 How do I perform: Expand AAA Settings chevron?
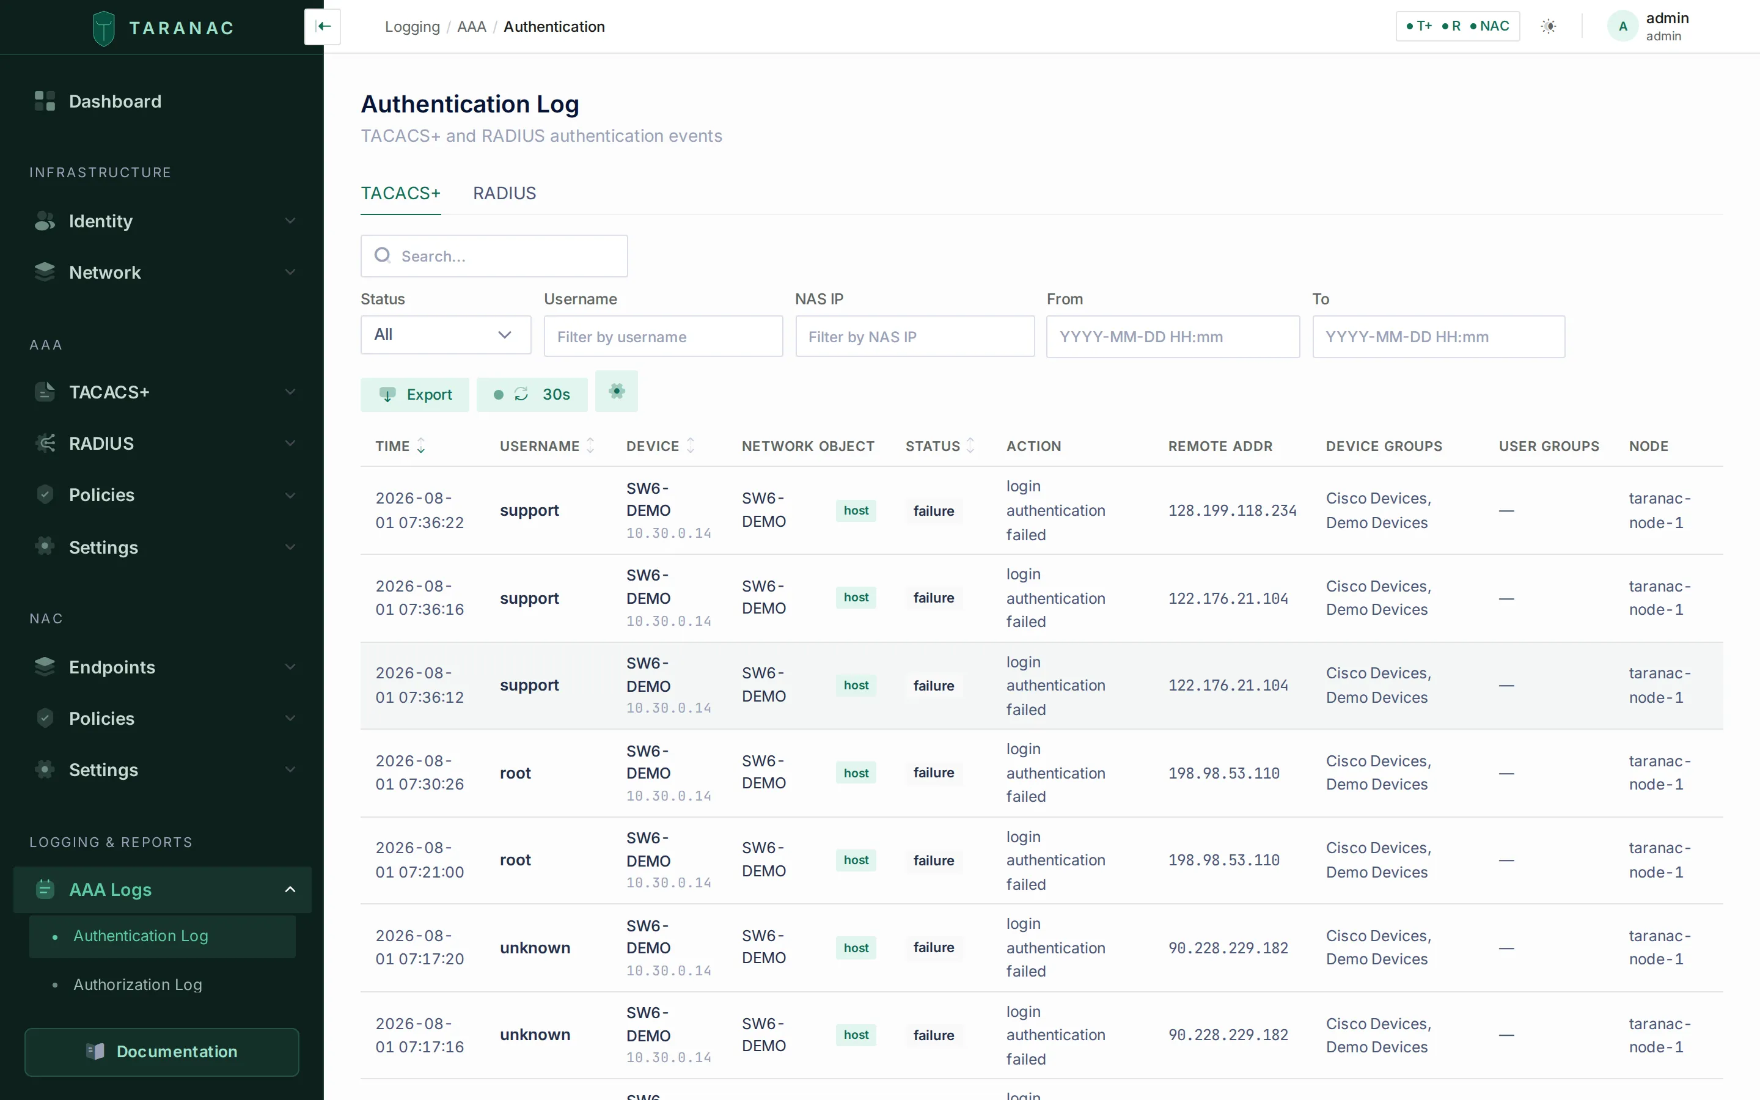(x=290, y=546)
